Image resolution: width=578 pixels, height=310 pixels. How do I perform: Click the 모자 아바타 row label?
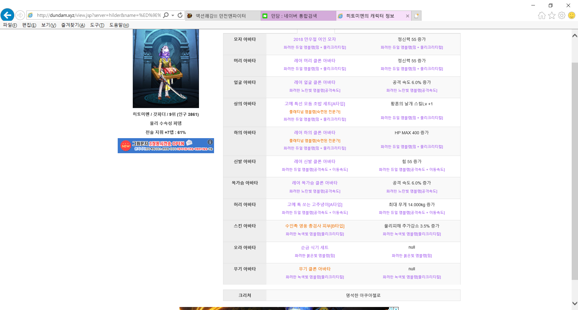click(x=245, y=39)
